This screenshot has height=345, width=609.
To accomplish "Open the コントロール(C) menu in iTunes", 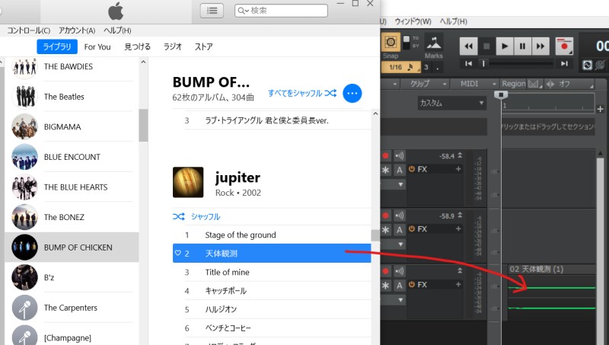I will [x=29, y=30].
